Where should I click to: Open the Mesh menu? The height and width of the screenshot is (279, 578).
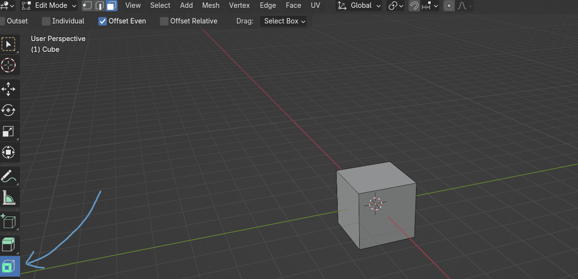point(210,5)
